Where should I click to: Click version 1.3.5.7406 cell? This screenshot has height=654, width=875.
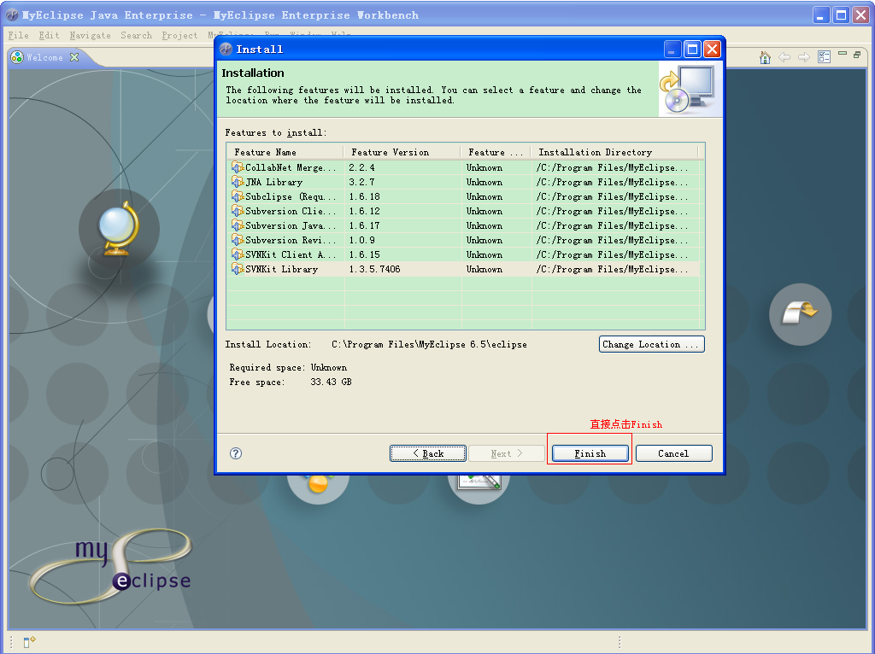[x=374, y=269]
